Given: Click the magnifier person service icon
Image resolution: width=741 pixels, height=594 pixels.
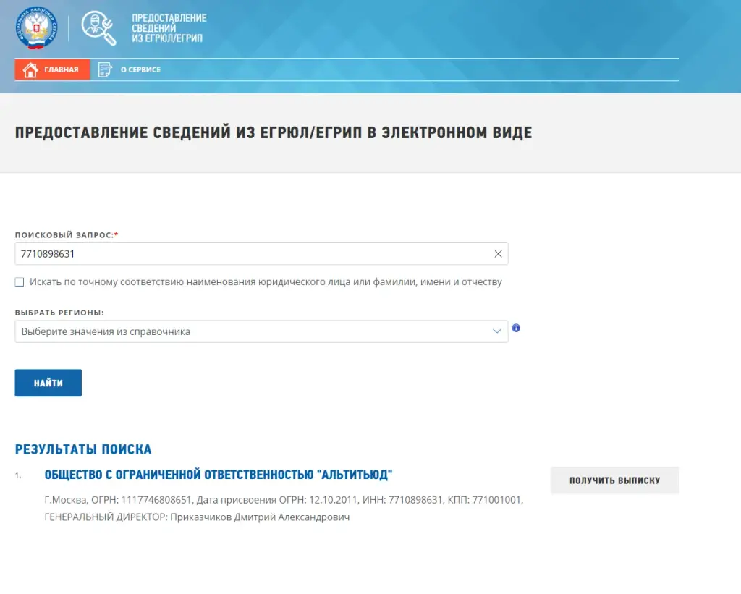Looking at the screenshot, I should click(98, 28).
